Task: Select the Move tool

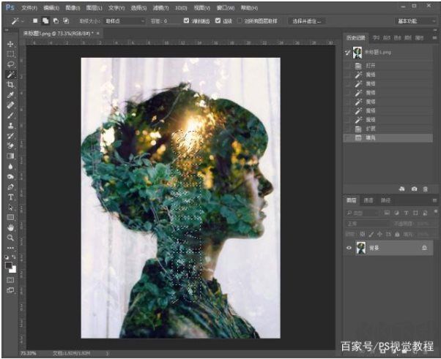Action: tap(10, 44)
